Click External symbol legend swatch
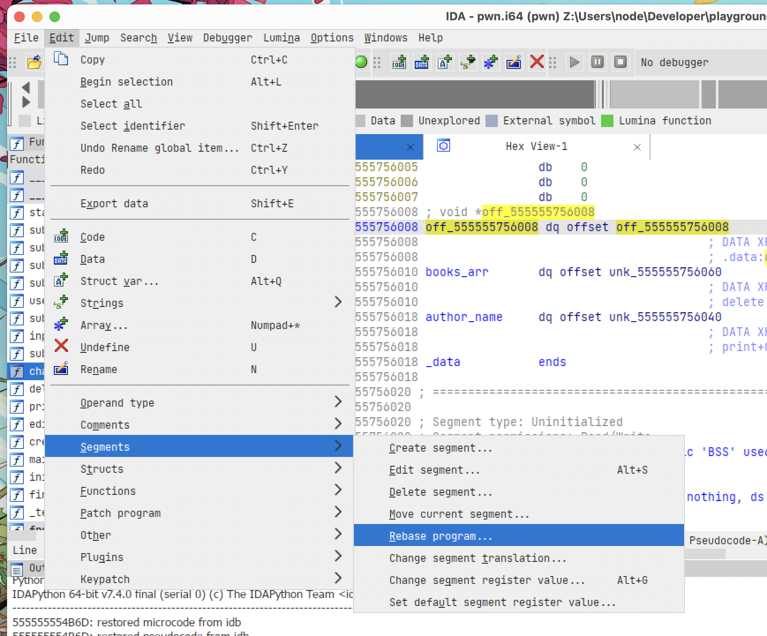 tap(491, 120)
